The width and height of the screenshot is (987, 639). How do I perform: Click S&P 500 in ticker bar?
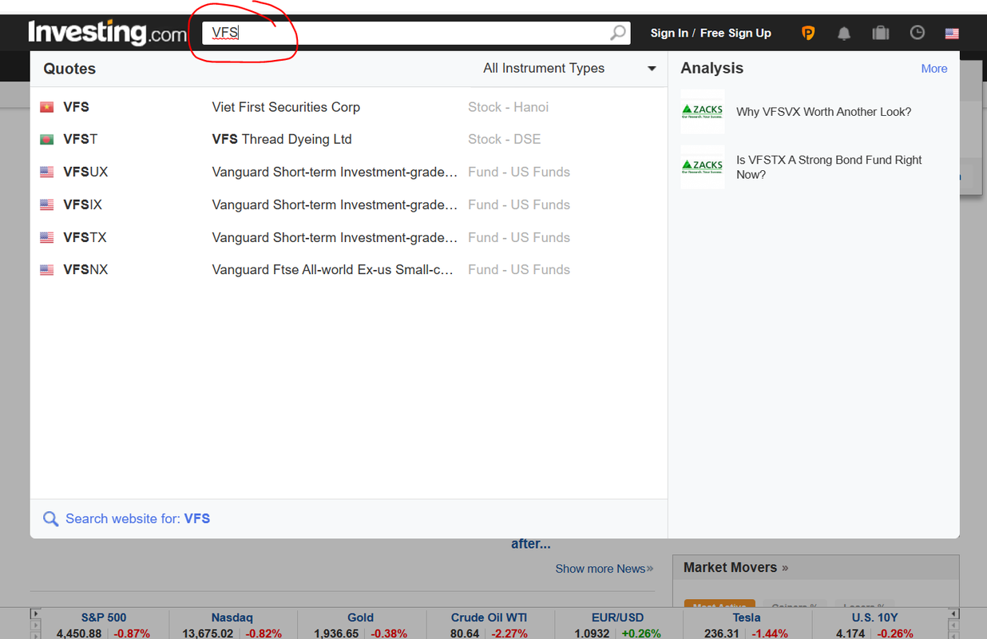(x=104, y=617)
